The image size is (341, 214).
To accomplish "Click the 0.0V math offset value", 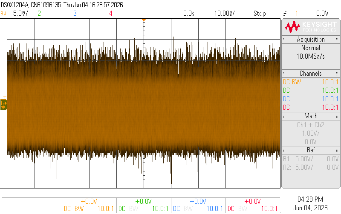I will pyautogui.click(x=311, y=142).
